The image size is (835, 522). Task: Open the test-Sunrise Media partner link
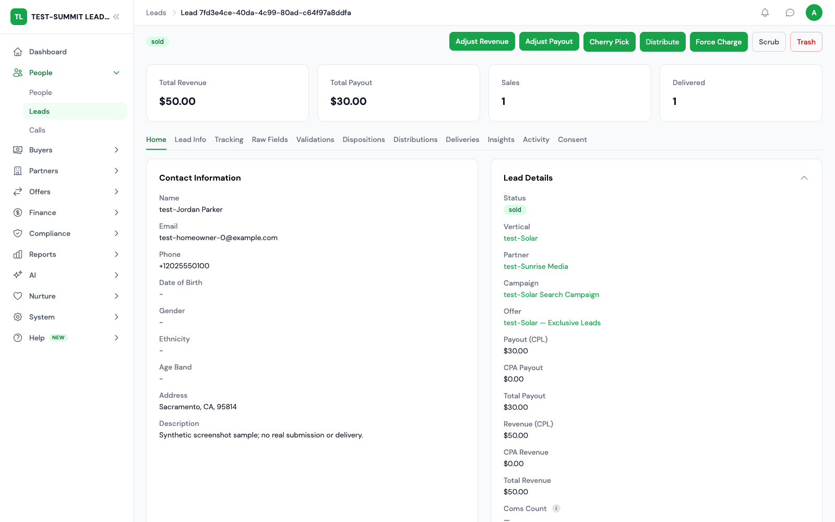(x=536, y=266)
